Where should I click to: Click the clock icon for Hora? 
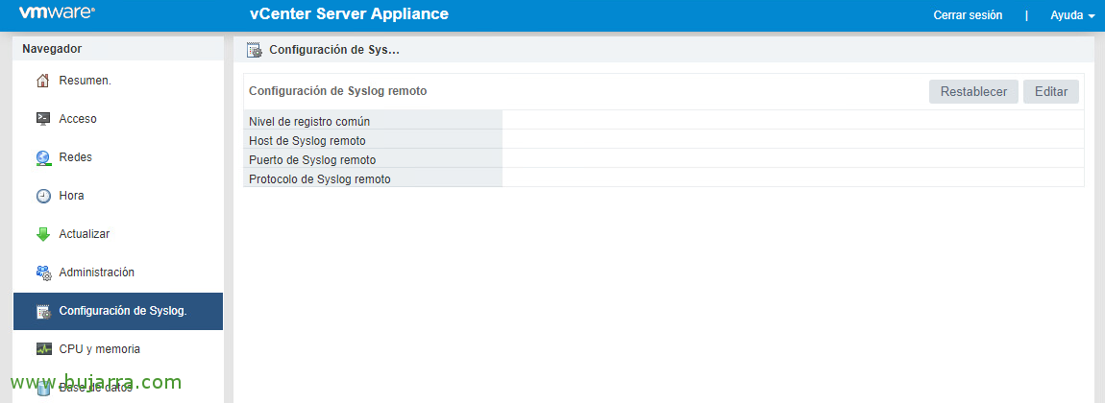tap(43, 196)
